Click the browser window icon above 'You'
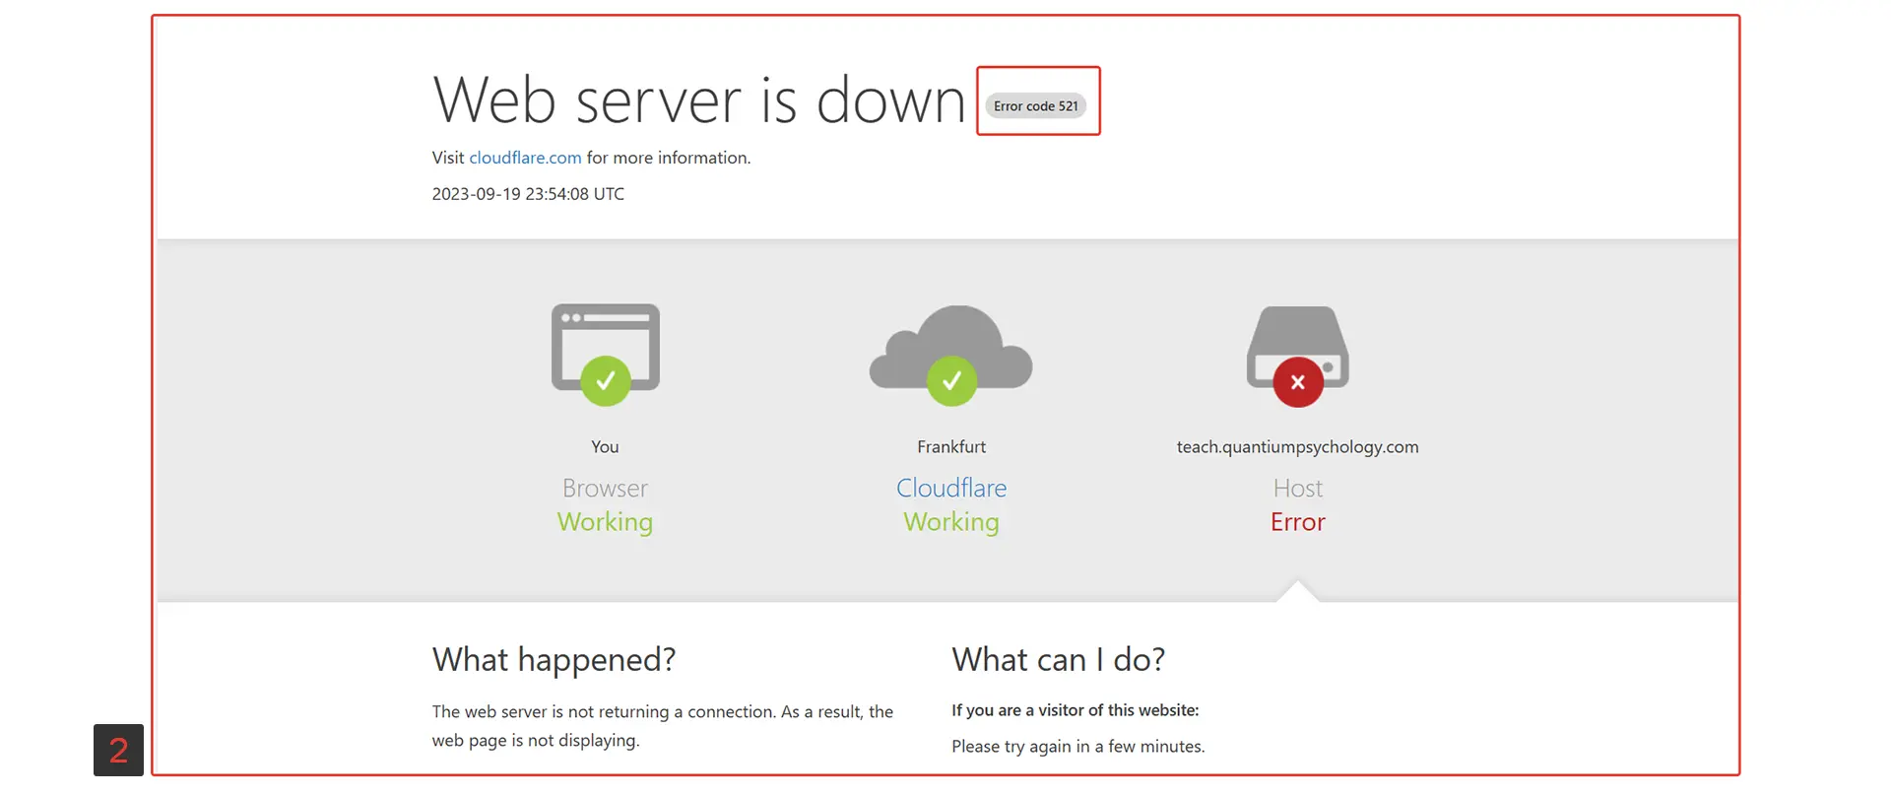Screen dimensions: 1891x795 pyautogui.click(x=605, y=353)
